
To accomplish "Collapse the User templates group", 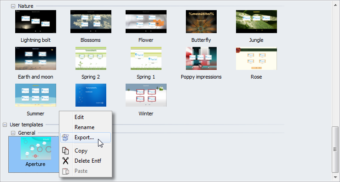I will pyautogui.click(x=5, y=125).
